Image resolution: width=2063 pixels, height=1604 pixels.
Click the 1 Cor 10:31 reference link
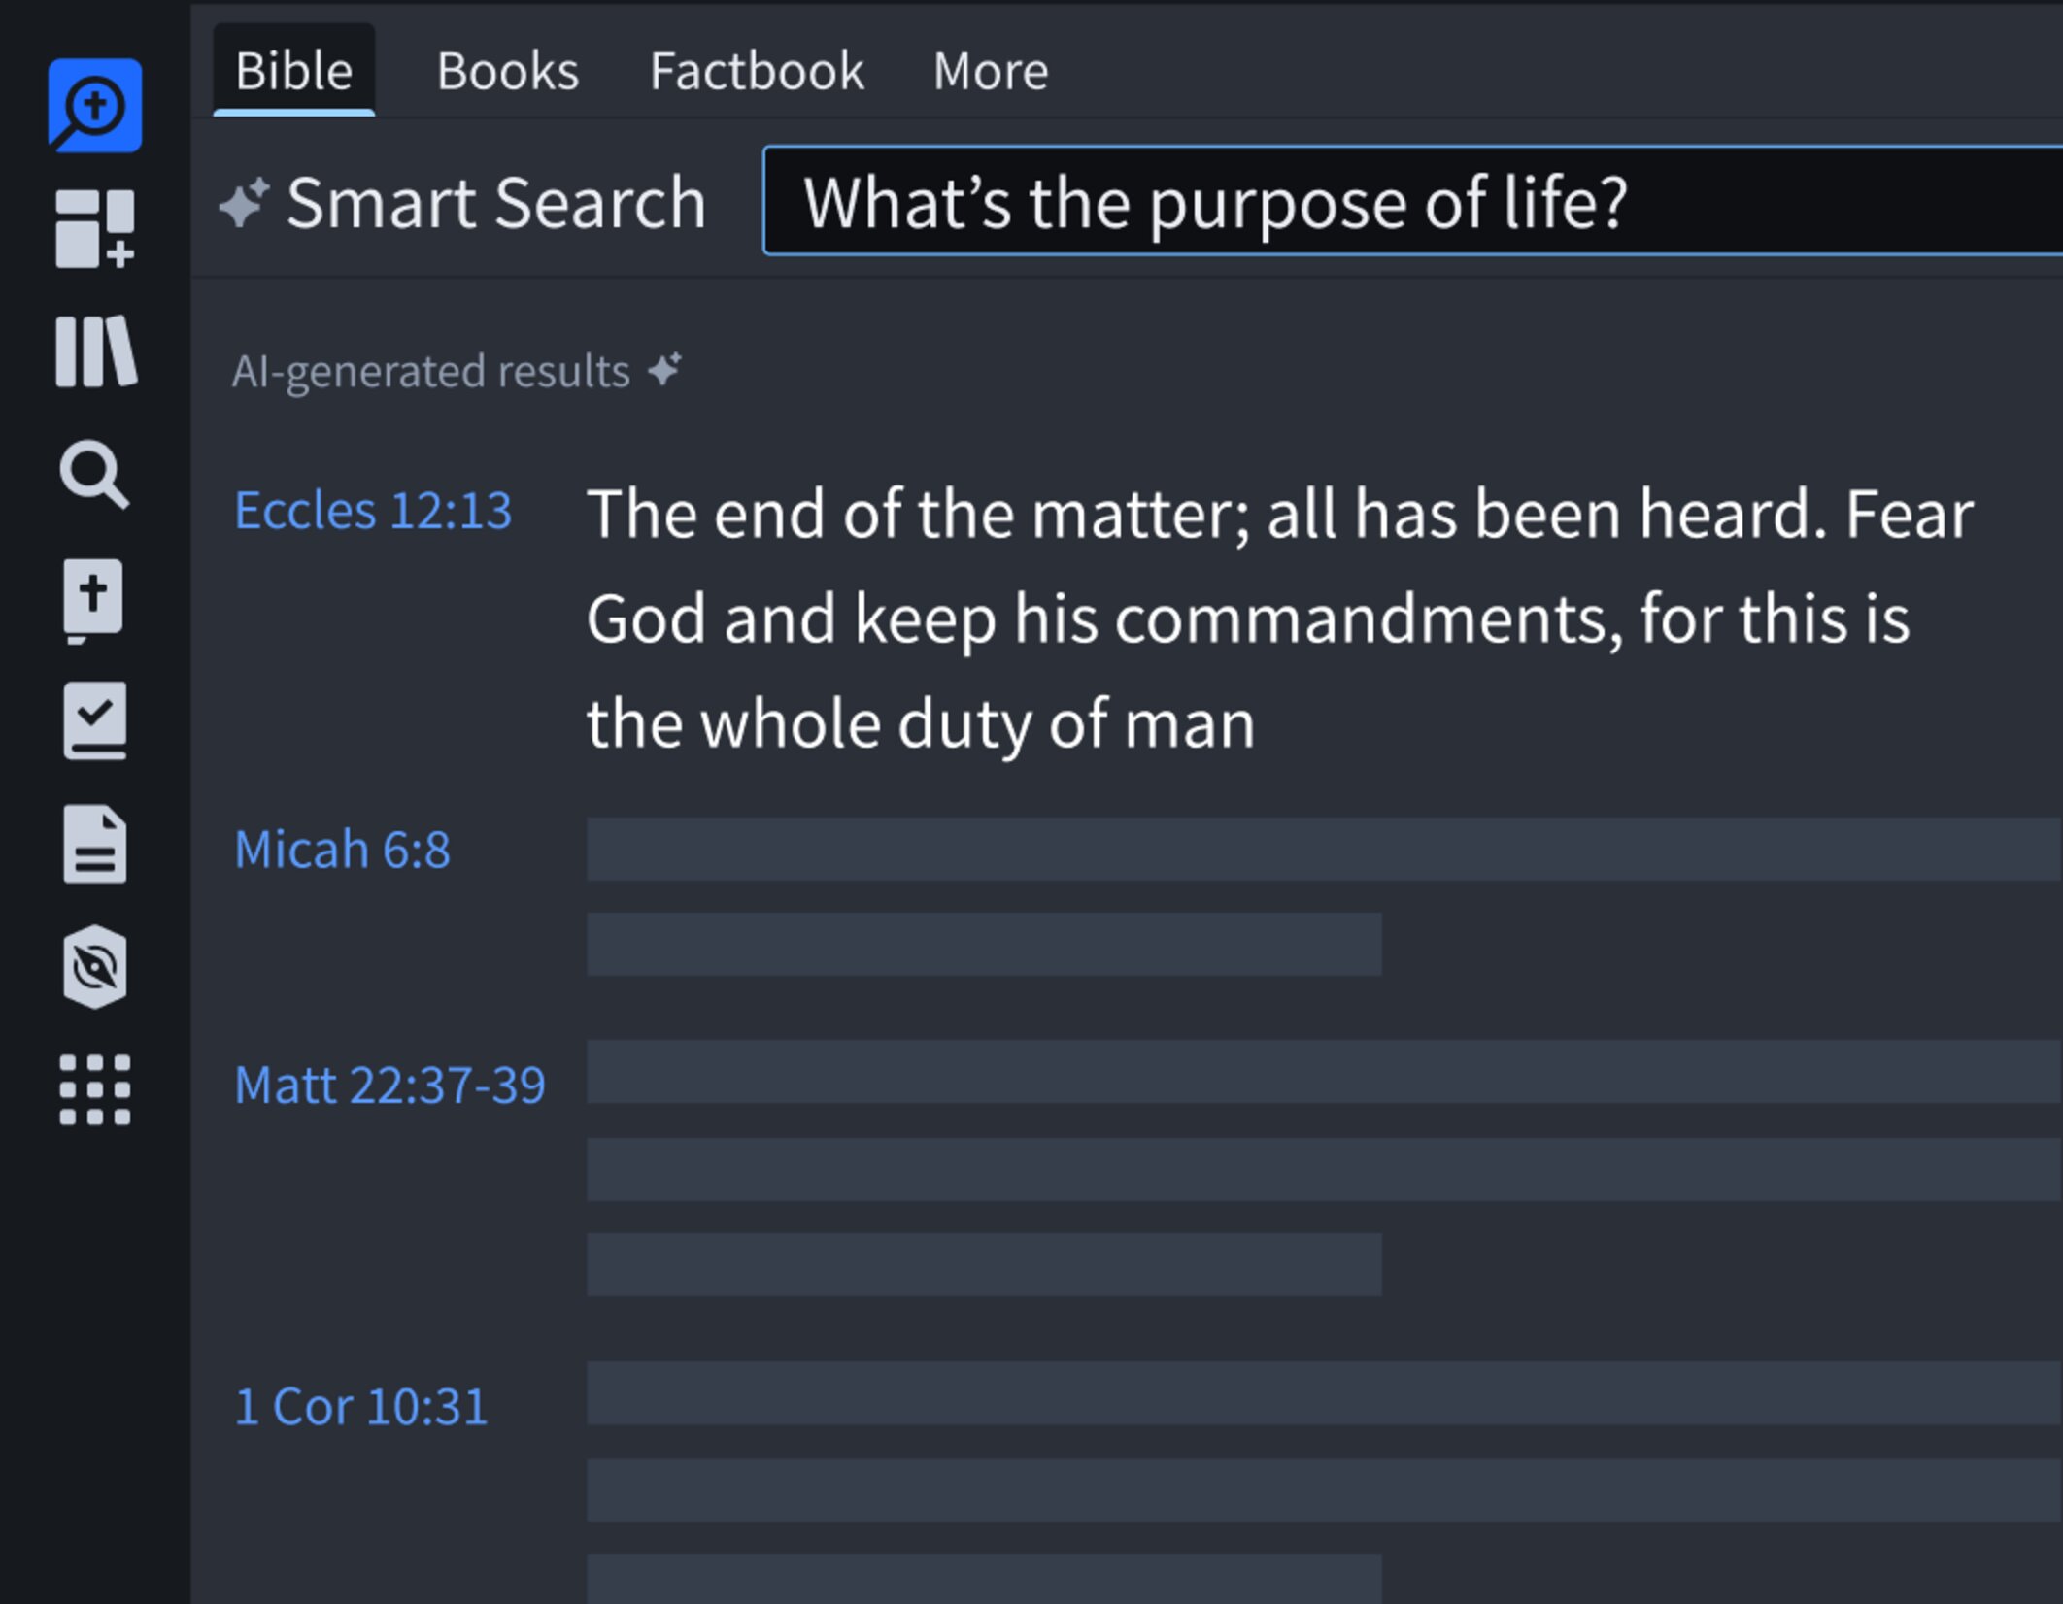360,1407
